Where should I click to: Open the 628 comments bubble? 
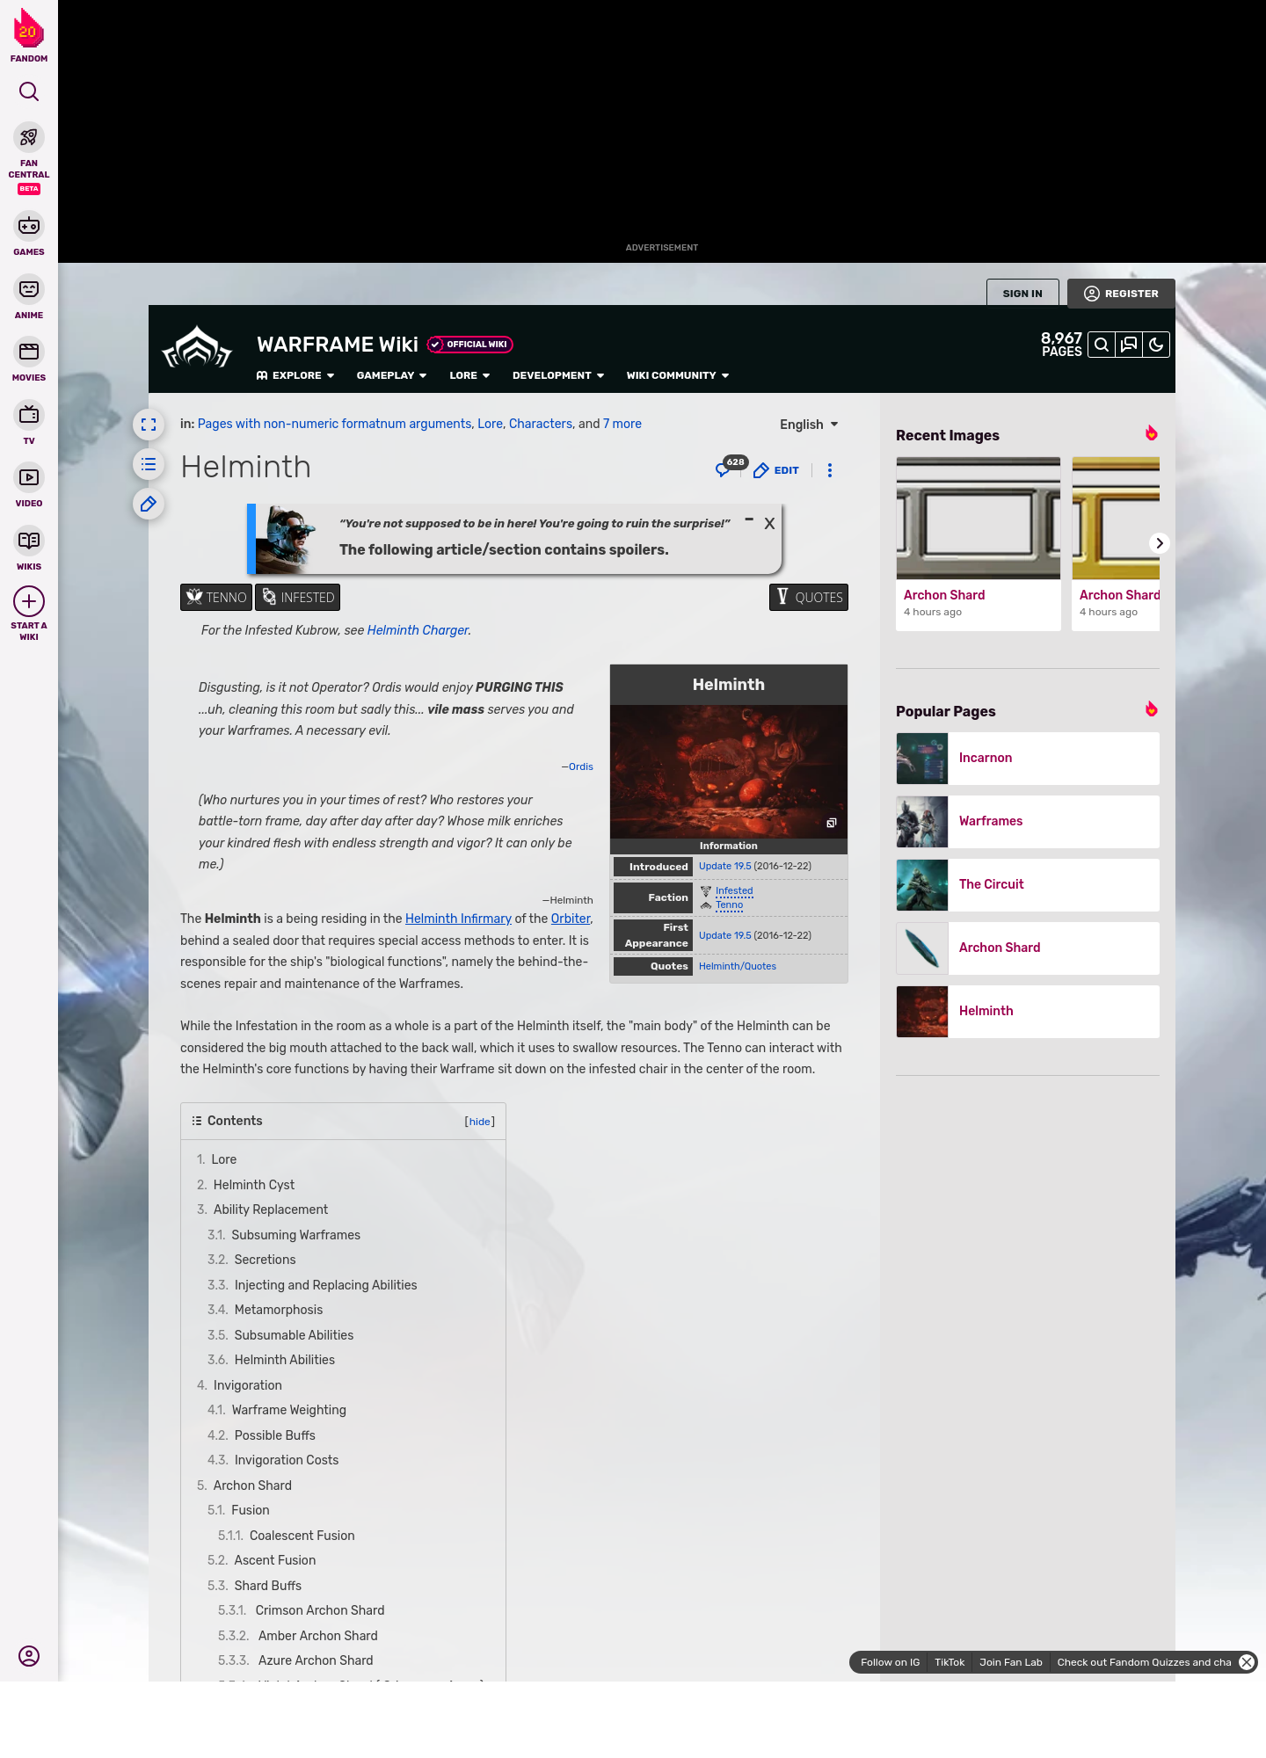click(729, 467)
